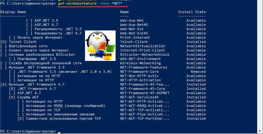This screenshot has width=263, height=134.
Task: Click the [X] box beside Функции .NET Framework 4.7
Action: [x=3, y=84]
